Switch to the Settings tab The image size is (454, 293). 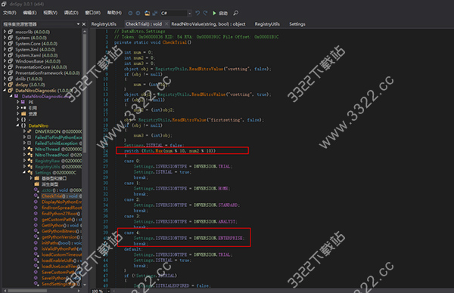tap(297, 24)
